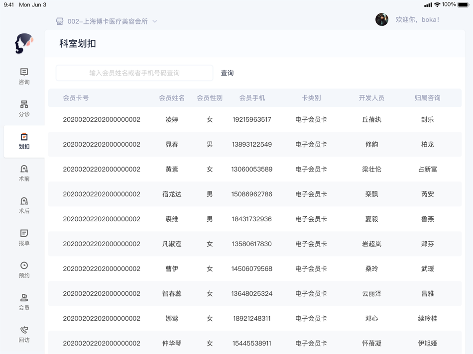The height and width of the screenshot is (354, 473).
Task: Click developer name 栾飘
Action: click(x=371, y=194)
